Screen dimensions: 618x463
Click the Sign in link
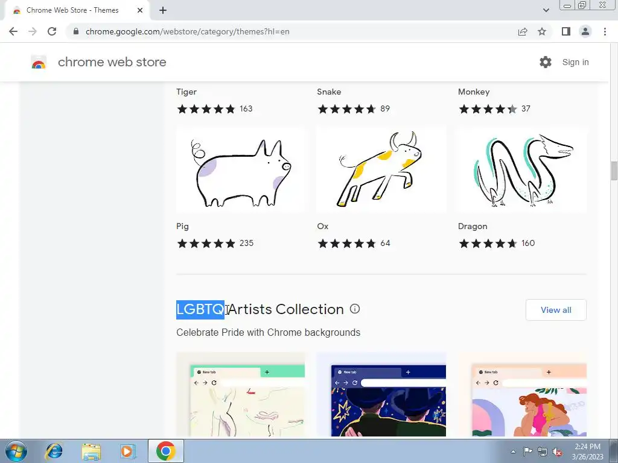pos(575,62)
